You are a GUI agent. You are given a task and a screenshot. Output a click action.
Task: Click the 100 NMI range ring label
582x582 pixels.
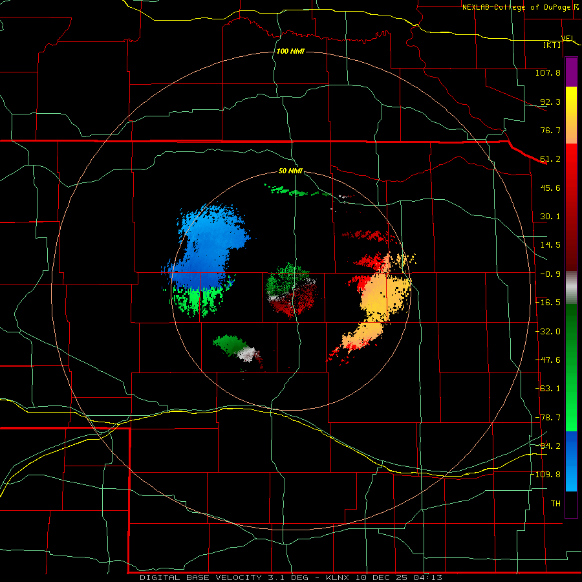290,51
